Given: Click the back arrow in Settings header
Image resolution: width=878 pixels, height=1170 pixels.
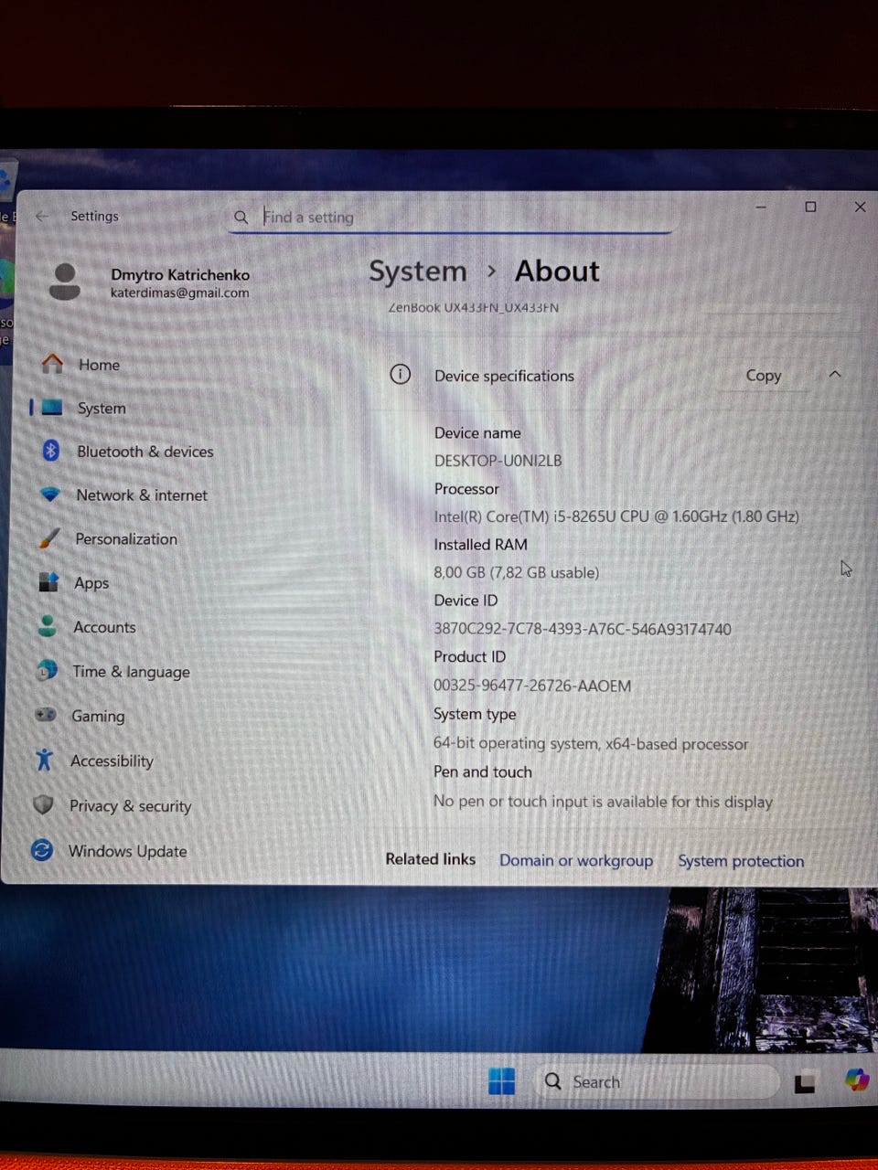Looking at the screenshot, I should coord(42,217).
